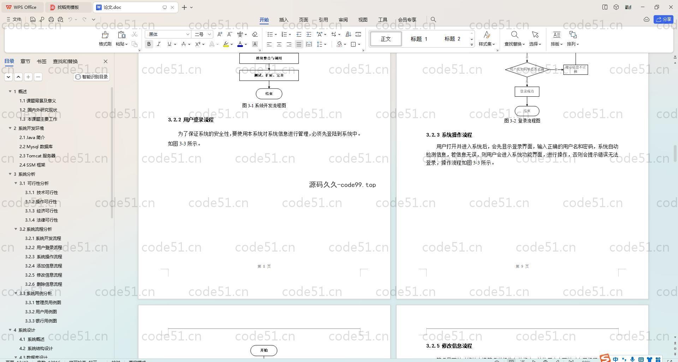Toggle Italic formatting
Image resolution: width=678 pixels, height=362 pixels.
pos(159,44)
